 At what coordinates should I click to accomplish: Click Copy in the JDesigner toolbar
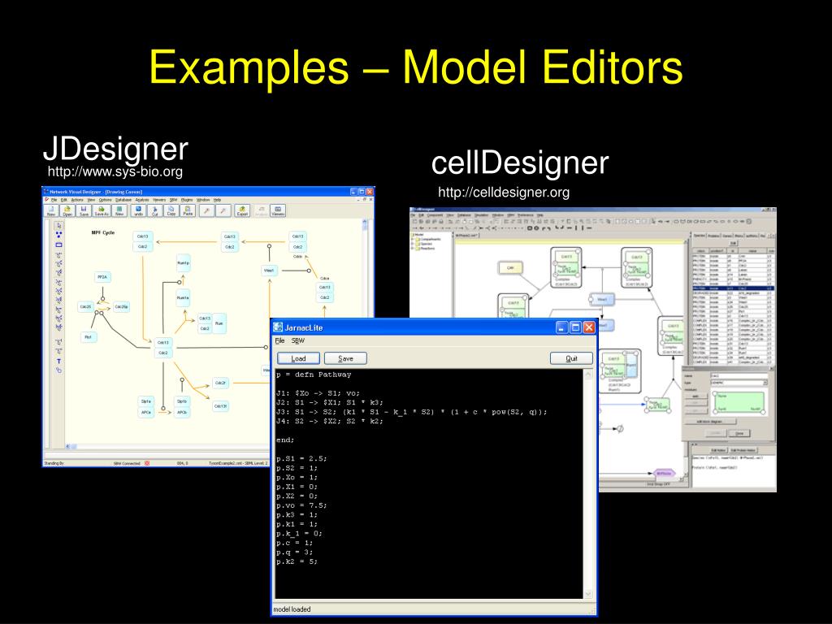(x=171, y=211)
